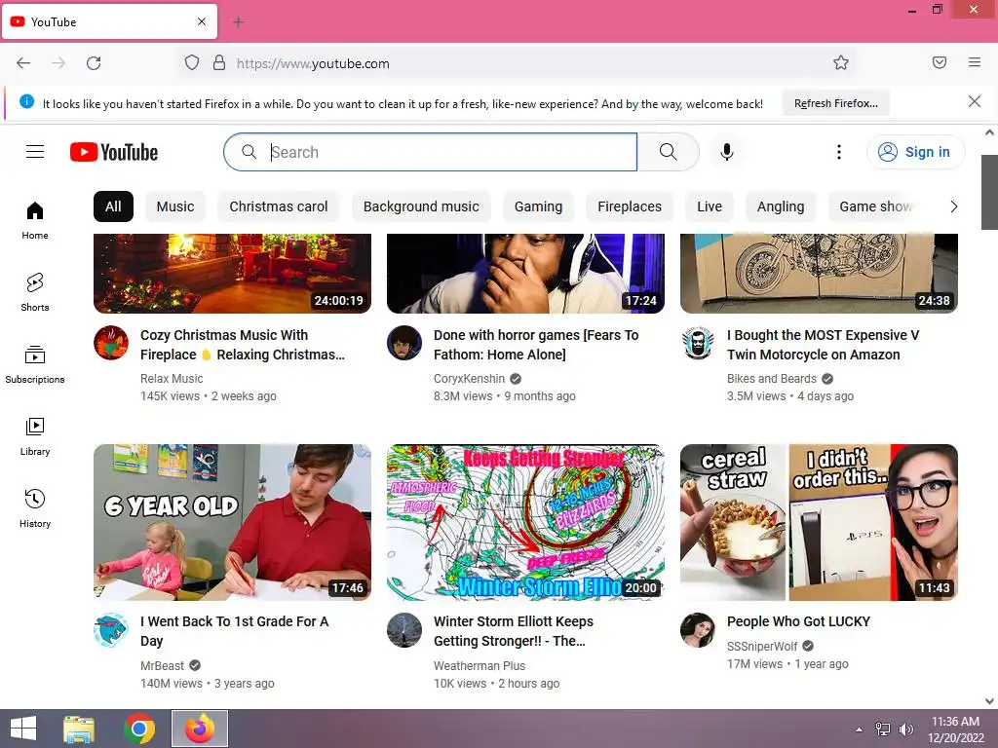Go back with Firefox back arrow
This screenshot has width=998, height=748.
click(23, 63)
